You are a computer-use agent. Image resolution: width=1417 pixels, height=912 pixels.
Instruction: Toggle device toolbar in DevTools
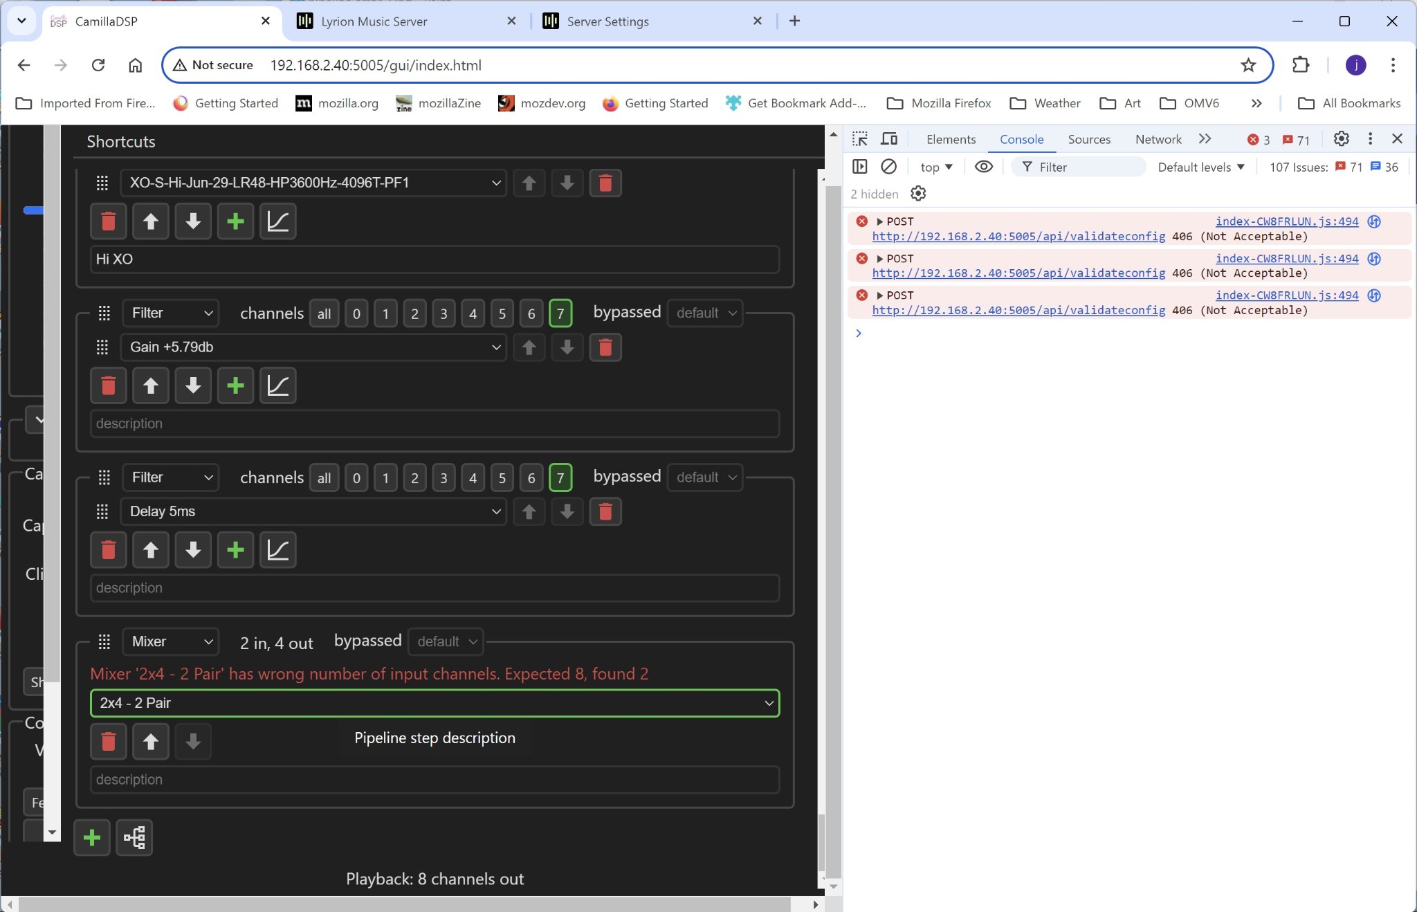point(889,139)
